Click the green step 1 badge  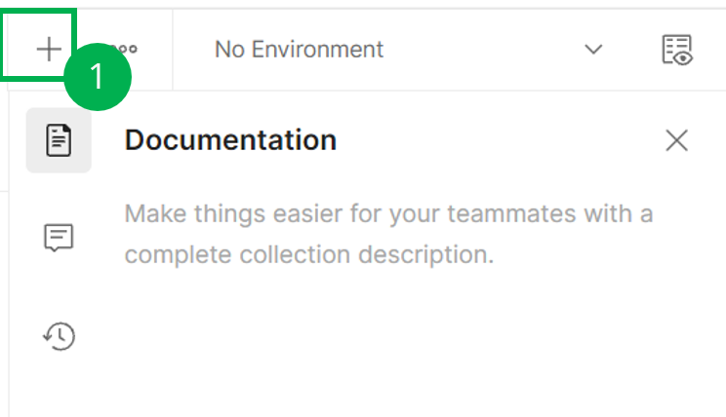tap(98, 77)
